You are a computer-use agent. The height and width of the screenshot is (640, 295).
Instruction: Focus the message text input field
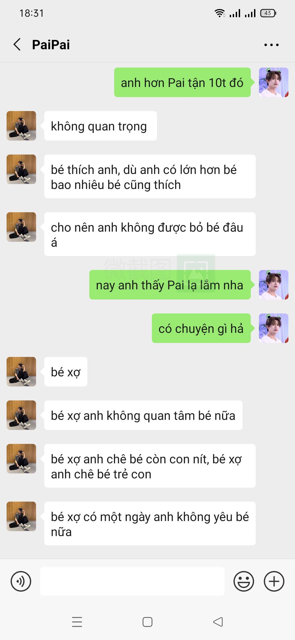[132, 581]
